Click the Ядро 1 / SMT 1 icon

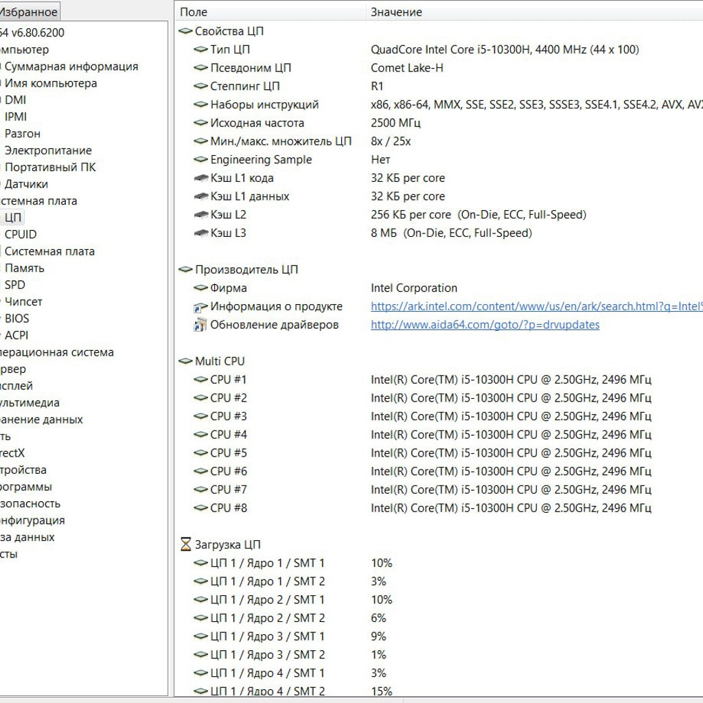[x=200, y=563]
